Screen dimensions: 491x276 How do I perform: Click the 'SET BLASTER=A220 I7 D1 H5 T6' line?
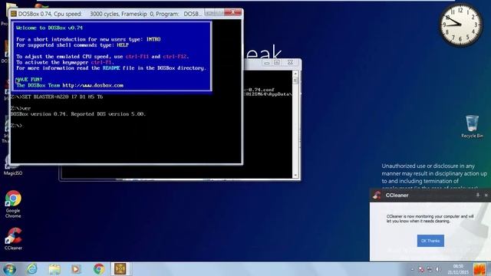click(x=56, y=97)
